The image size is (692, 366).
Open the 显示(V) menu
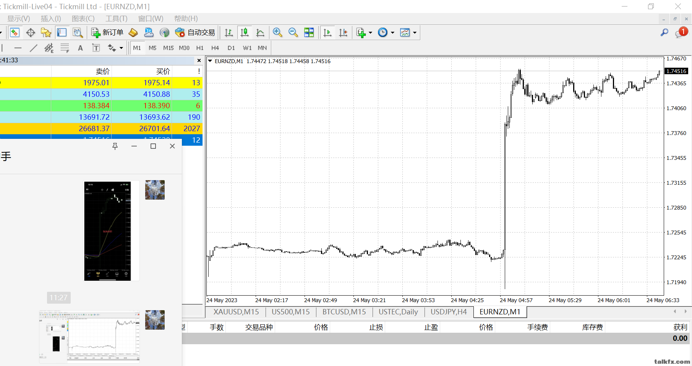18,19
